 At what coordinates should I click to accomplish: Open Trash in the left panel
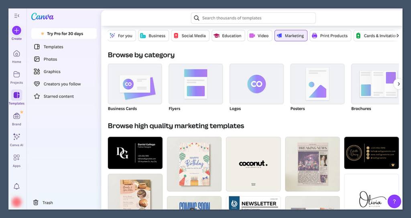pyautogui.click(x=47, y=202)
